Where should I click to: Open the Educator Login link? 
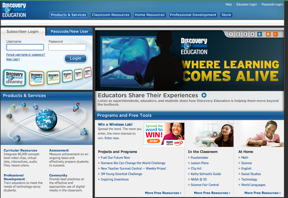click(247, 4)
